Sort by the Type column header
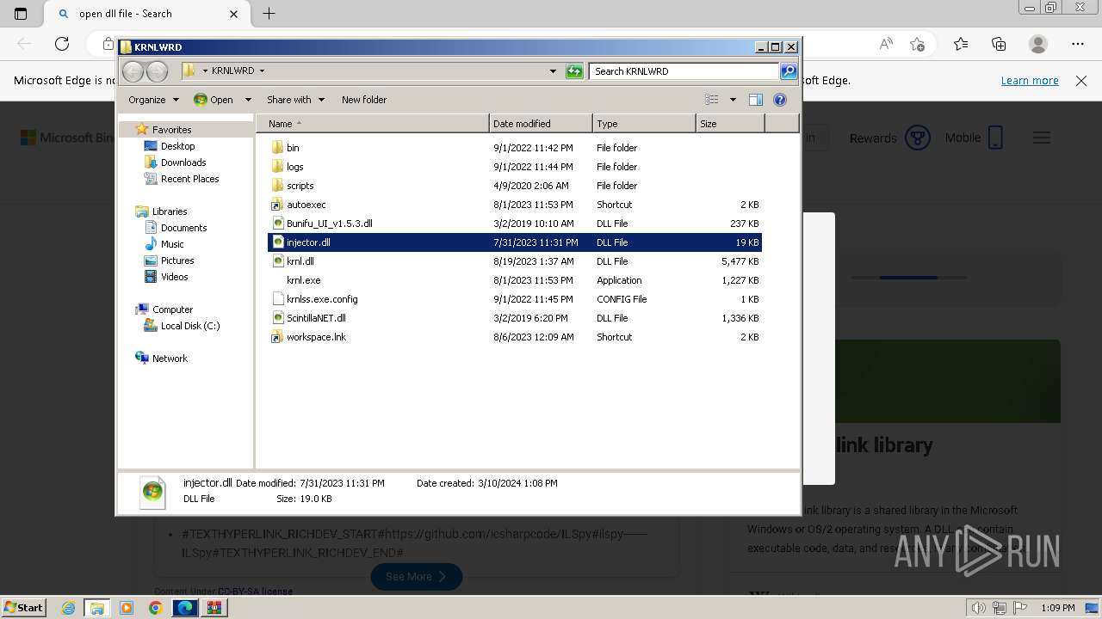Viewport: 1102px width, 619px height. coord(644,124)
